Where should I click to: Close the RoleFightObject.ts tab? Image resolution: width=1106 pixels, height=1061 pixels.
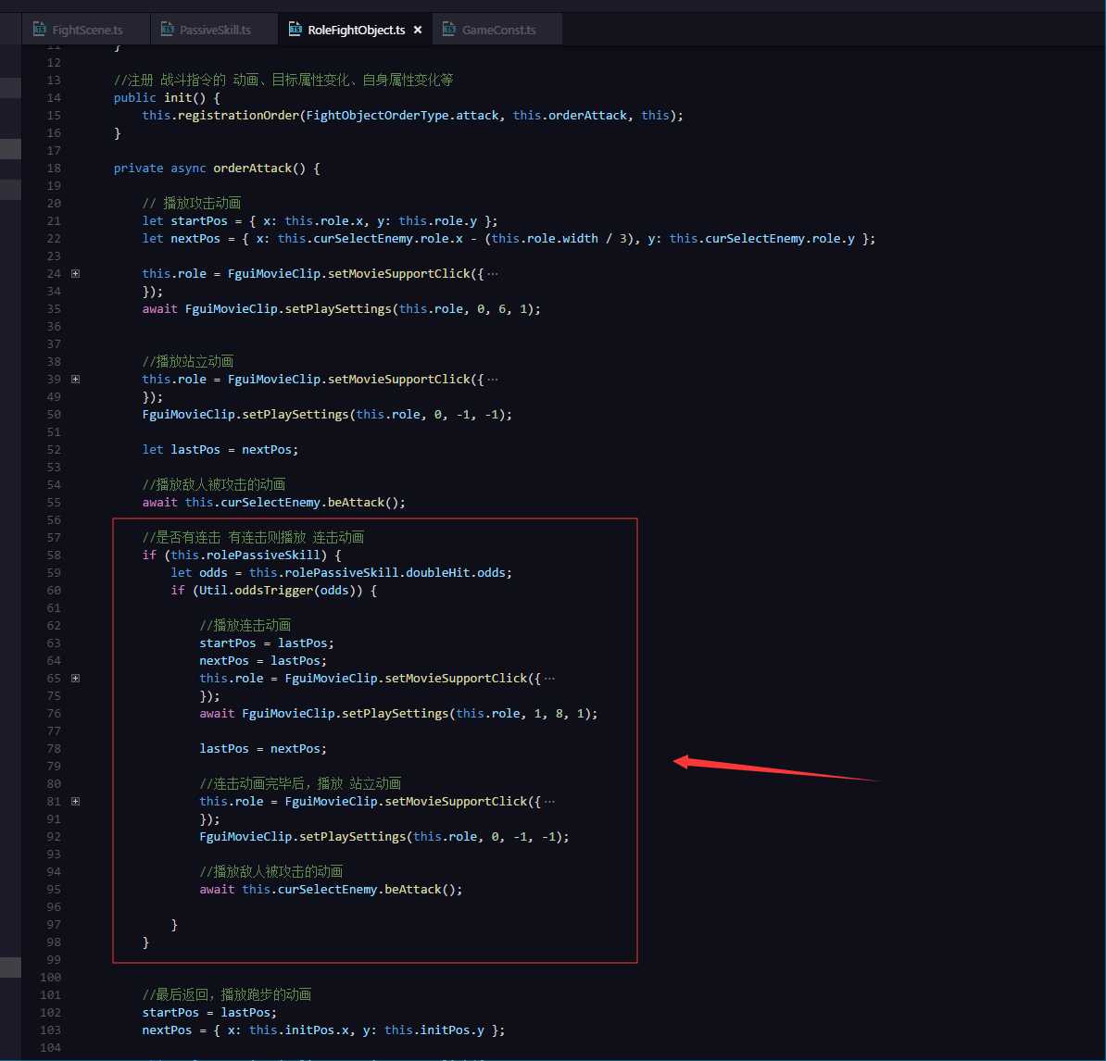(x=418, y=30)
